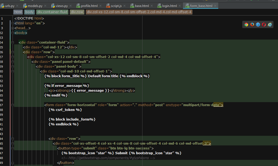
Task: Select the body breadcrumb
Action: click(x=29, y=12)
